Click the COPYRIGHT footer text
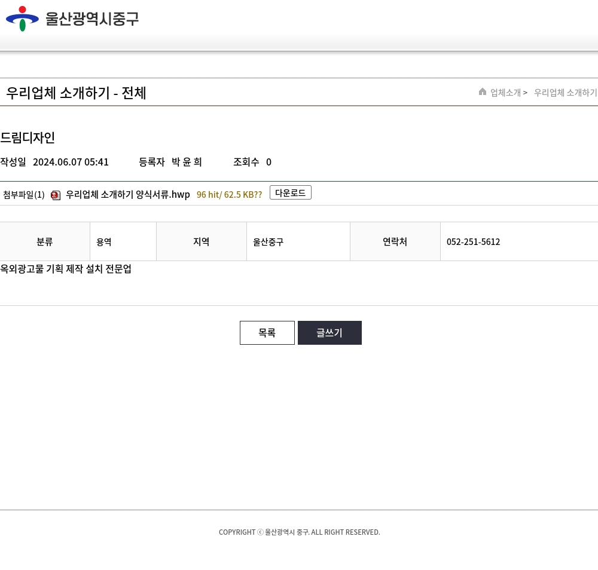Image resolution: width=598 pixels, height=570 pixels. [x=300, y=532]
